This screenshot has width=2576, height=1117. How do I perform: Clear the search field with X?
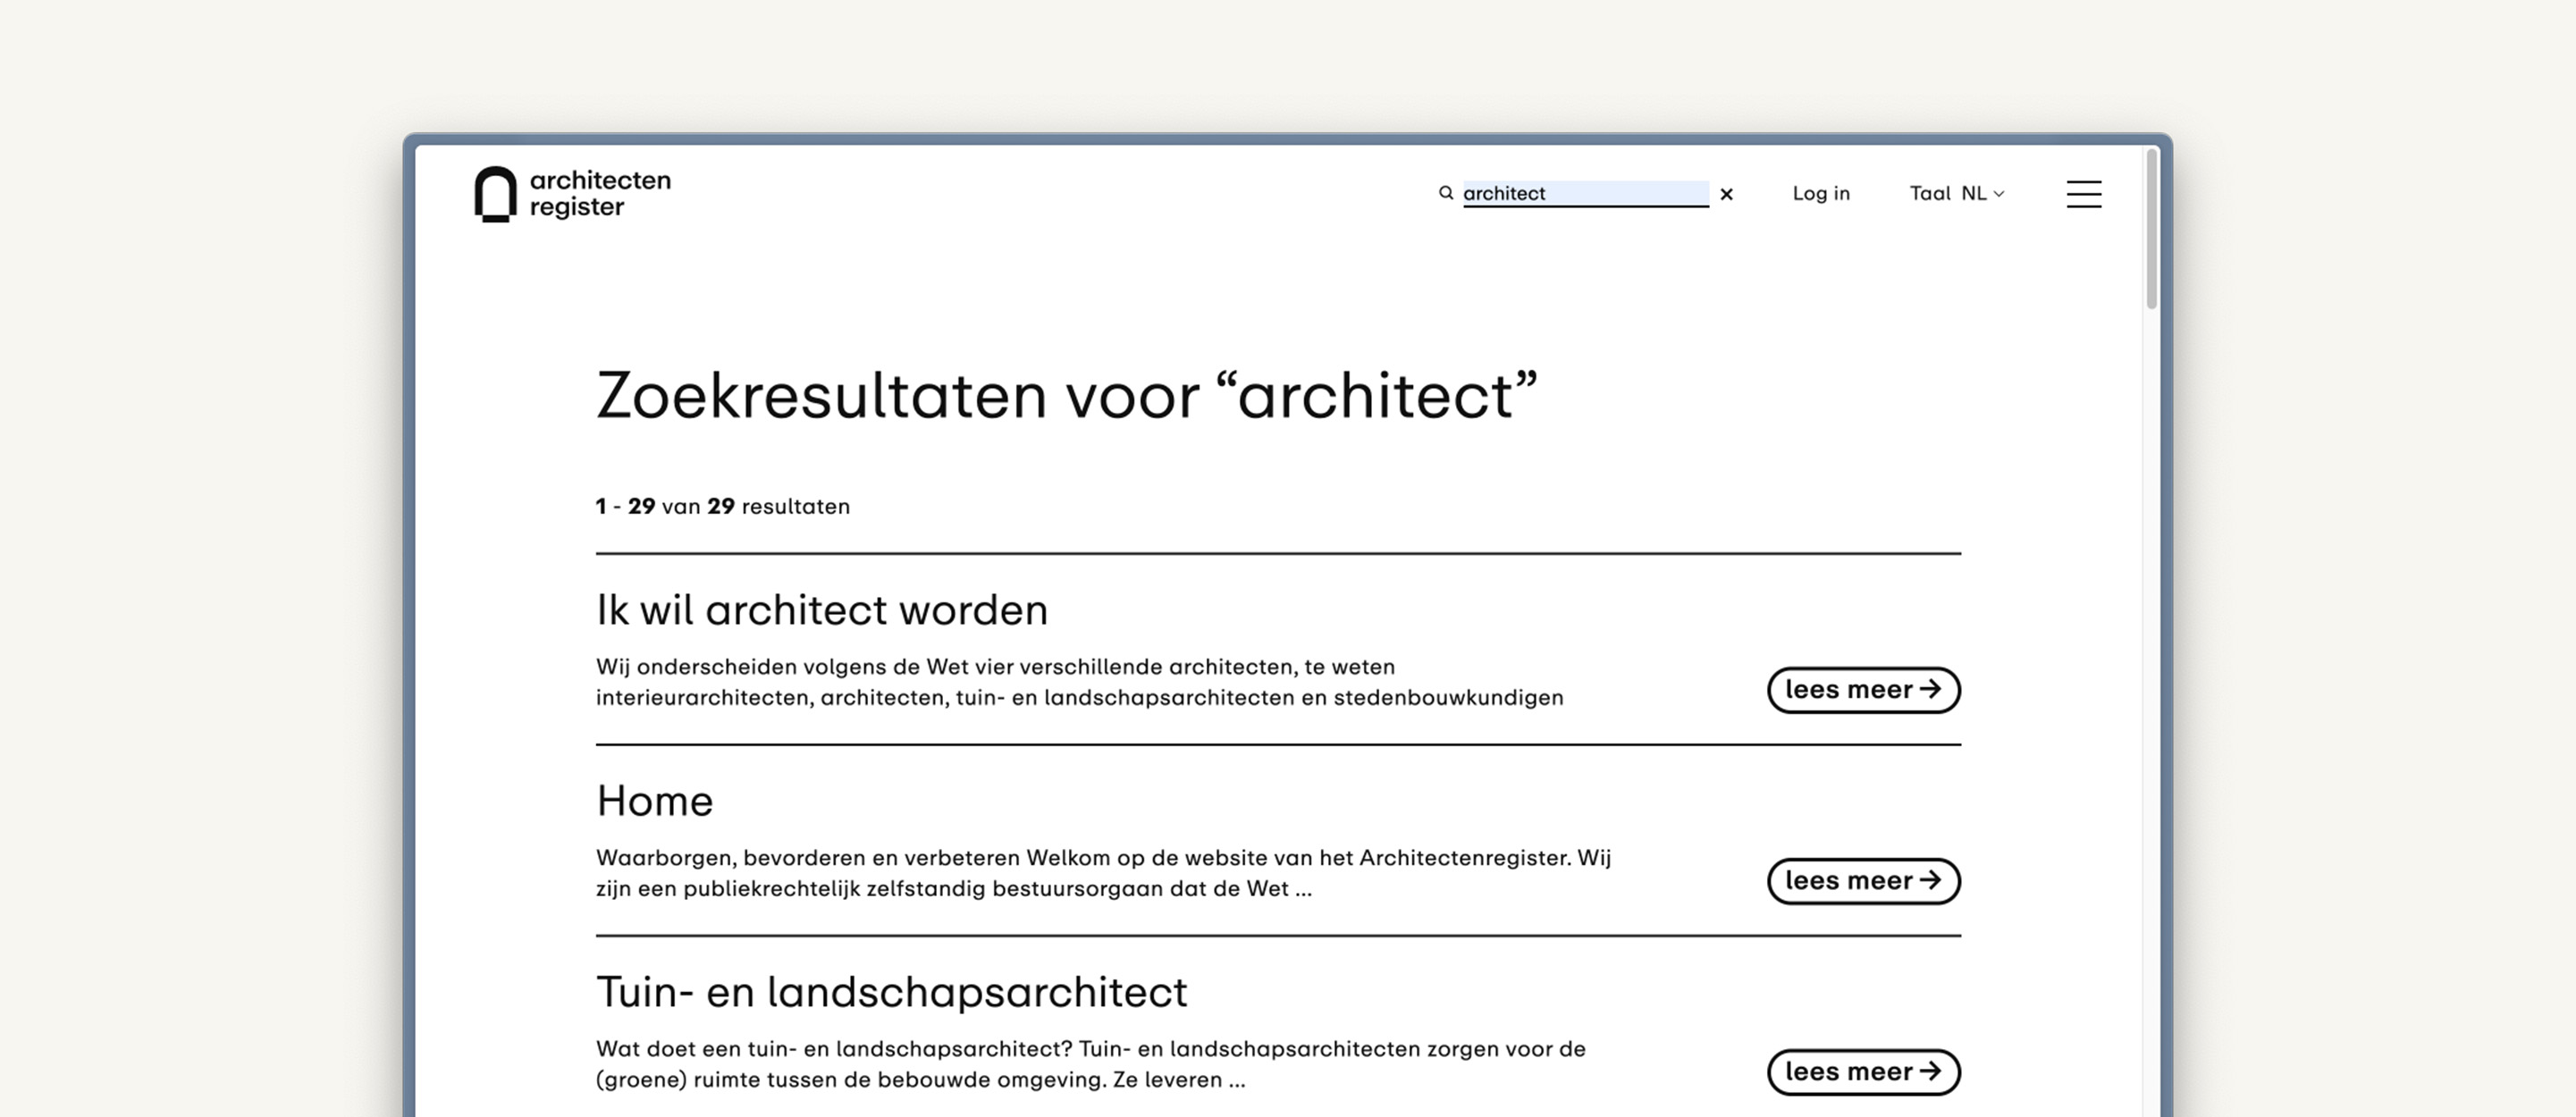point(1726,194)
